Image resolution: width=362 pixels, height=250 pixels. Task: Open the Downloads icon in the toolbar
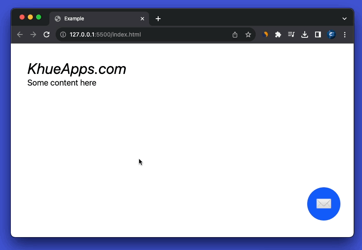tap(304, 34)
